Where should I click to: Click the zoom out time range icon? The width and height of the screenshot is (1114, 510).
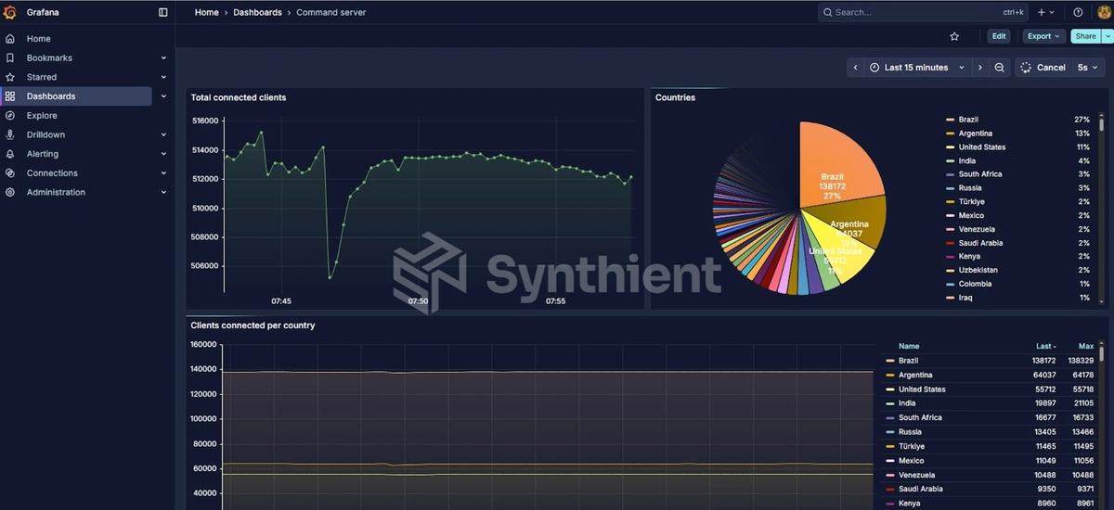(x=999, y=68)
